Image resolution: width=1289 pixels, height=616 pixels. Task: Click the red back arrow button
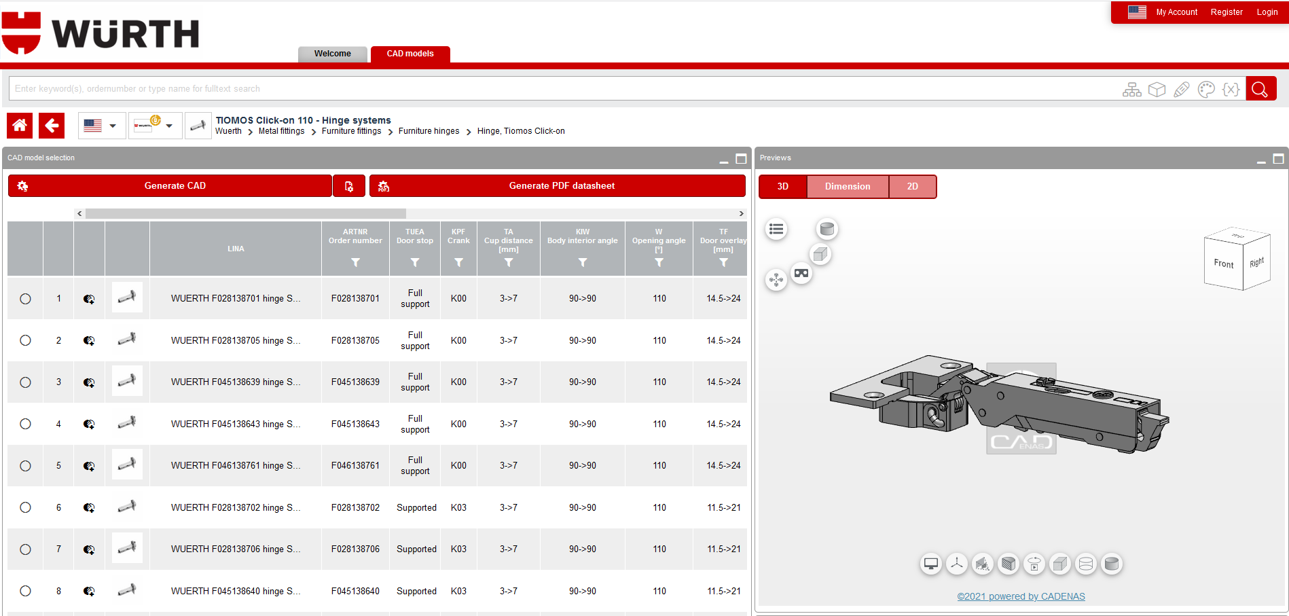point(52,126)
